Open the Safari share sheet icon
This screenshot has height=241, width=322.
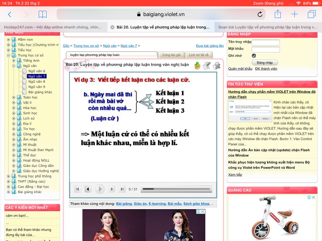click(278, 14)
